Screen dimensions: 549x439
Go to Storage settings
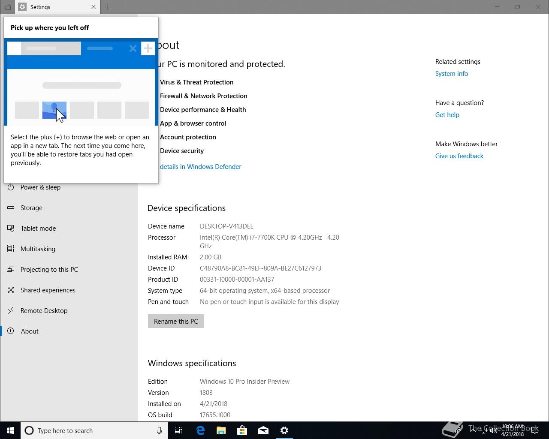[31, 208]
